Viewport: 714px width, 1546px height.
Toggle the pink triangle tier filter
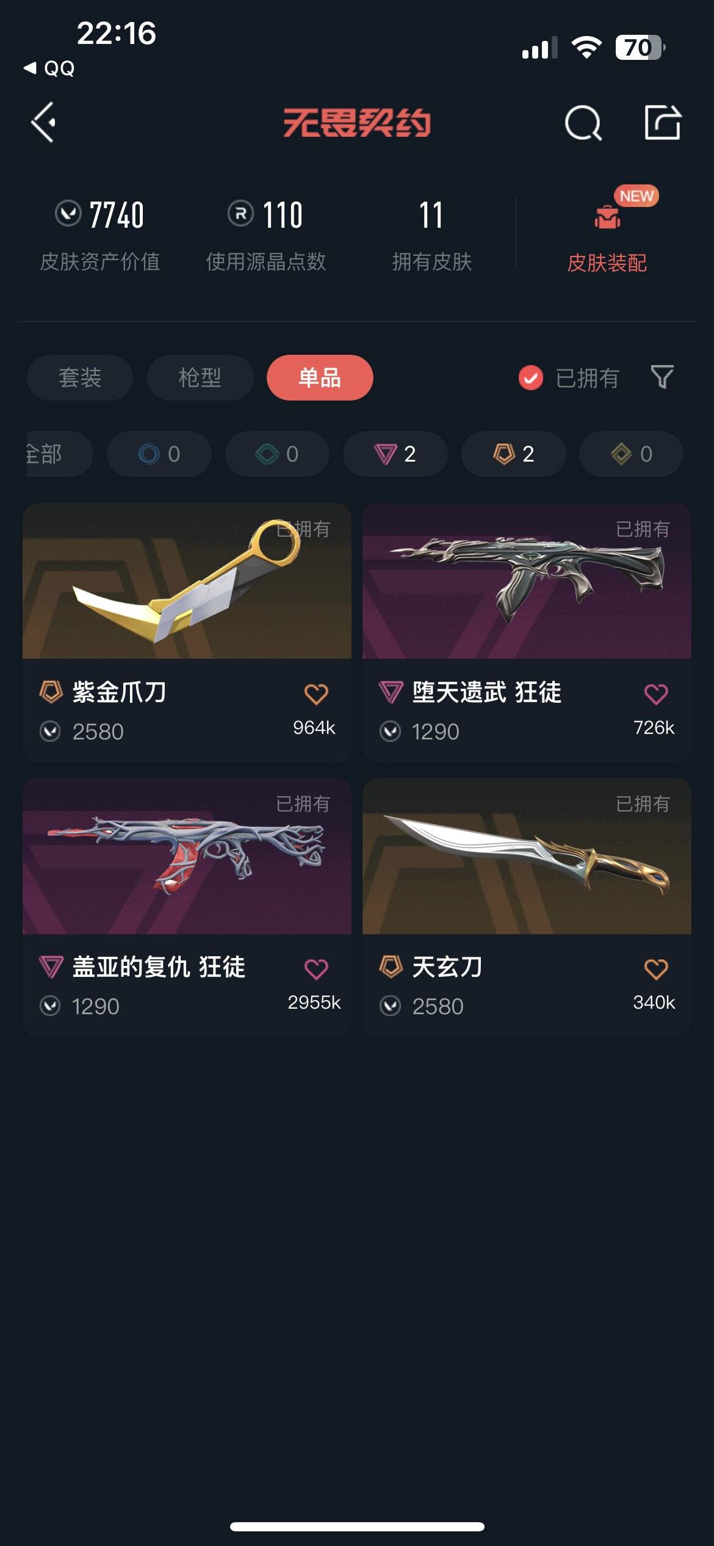pos(395,454)
